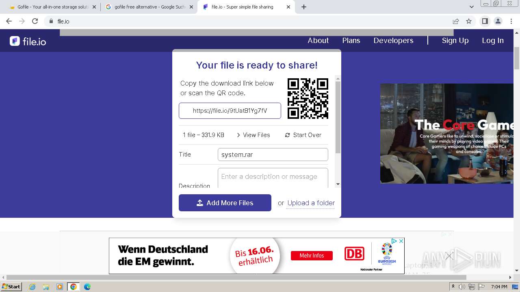Click the Log In link
This screenshot has height=292, width=520.
pos(493,41)
